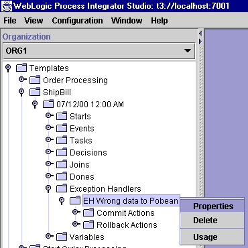Image resolution: width=248 pixels, height=248 pixels.
Task: Select the Variables label
Action: point(87,237)
